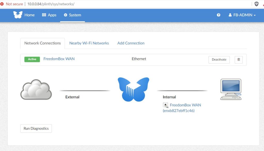264x151 pixels.
Task: Deactivate the FreedomBox WAN connection
Action: coord(219,60)
